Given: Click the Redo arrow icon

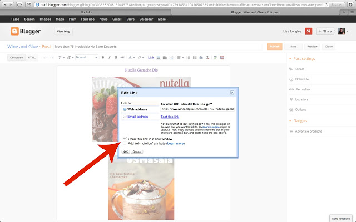Looking at the screenshot, I should [52, 58].
